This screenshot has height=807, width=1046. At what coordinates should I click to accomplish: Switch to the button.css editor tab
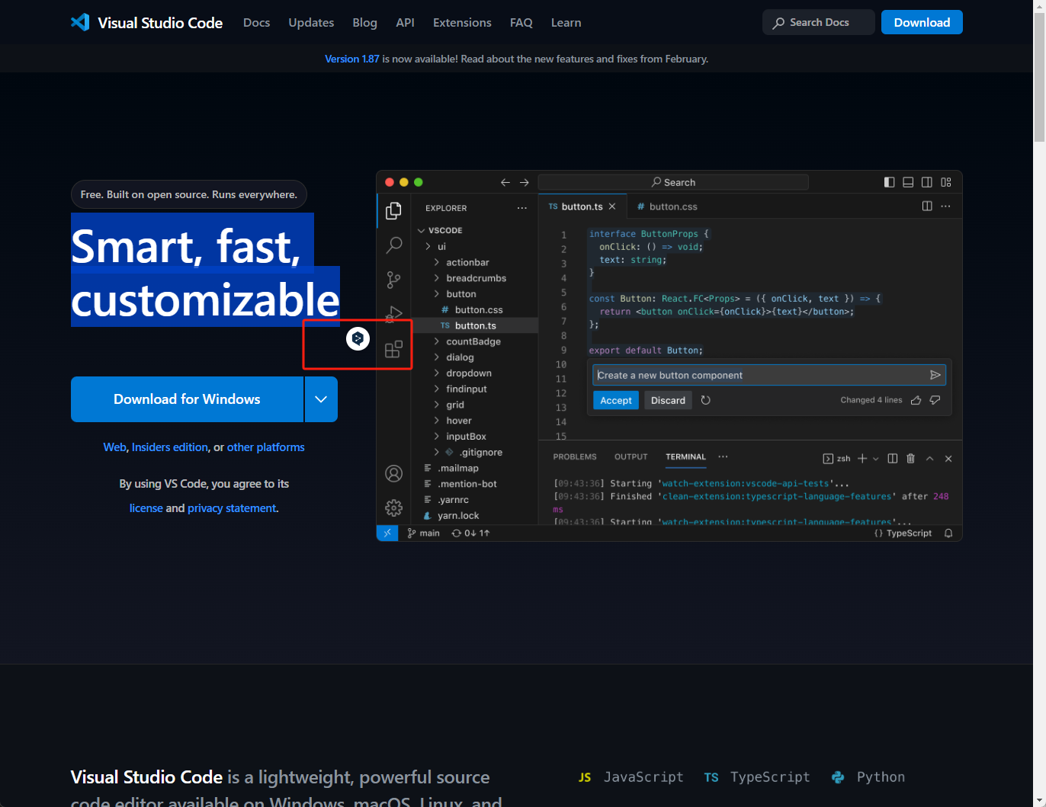tap(667, 207)
